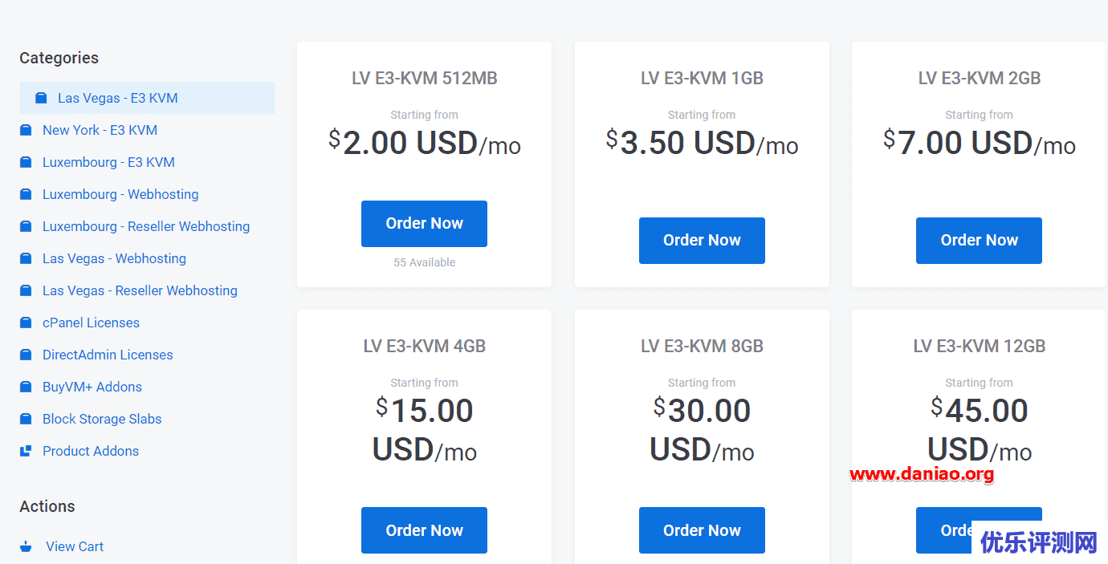Click the DirectAdmin Licenses category icon

(x=25, y=354)
